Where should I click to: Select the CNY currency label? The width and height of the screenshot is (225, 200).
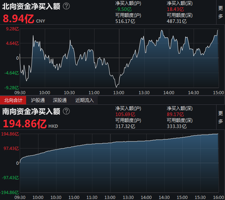coord(40,21)
